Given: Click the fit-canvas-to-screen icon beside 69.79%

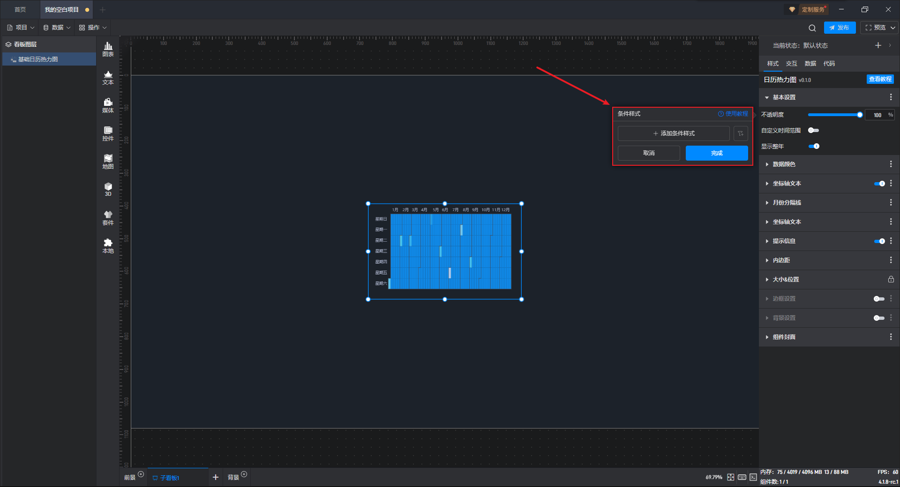Looking at the screenshot, I should click(x=731, y=477).
